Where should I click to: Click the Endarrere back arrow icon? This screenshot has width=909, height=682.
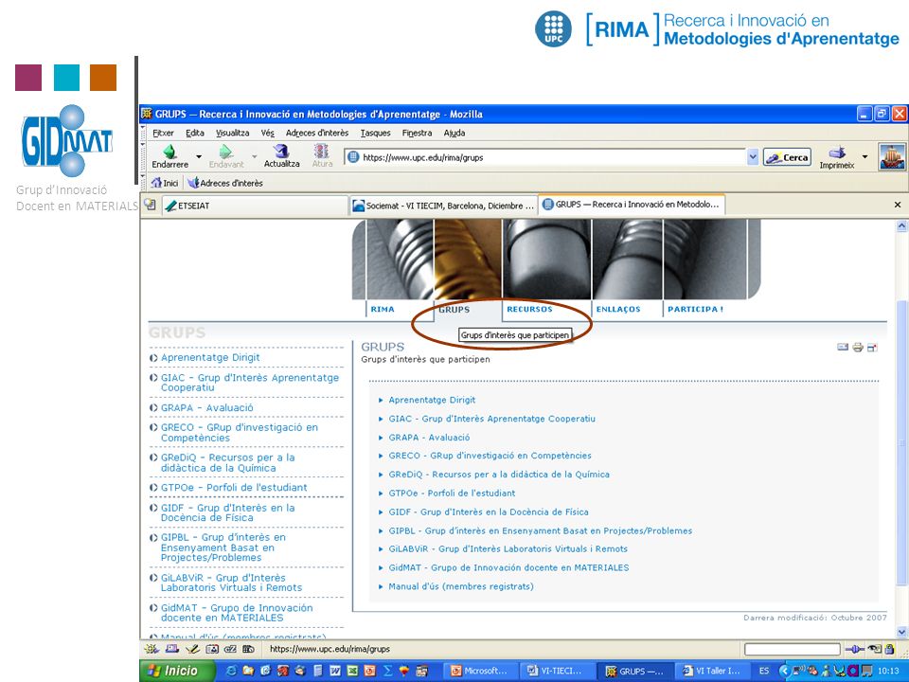click(x=169, y=152)
